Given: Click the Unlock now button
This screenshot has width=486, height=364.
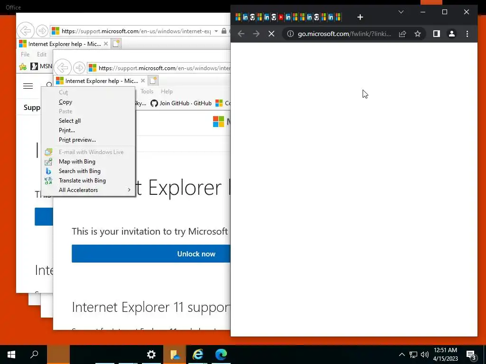Looking at the screenshot, I should [x=151, y=254].
